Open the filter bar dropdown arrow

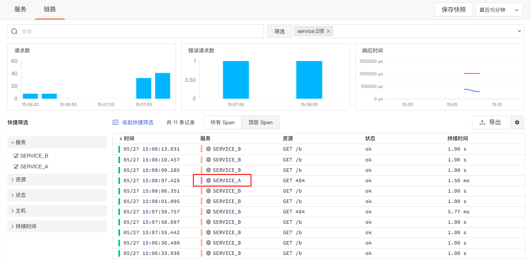(520, 31)
